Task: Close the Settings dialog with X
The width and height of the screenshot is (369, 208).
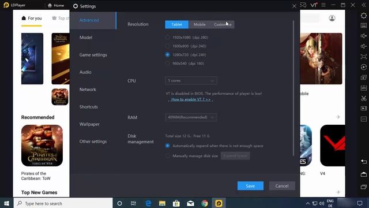Action: (294, 6)
